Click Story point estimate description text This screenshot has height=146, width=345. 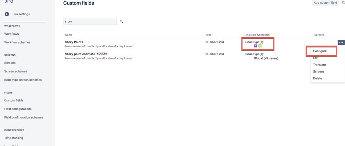(x=99, y=58)
